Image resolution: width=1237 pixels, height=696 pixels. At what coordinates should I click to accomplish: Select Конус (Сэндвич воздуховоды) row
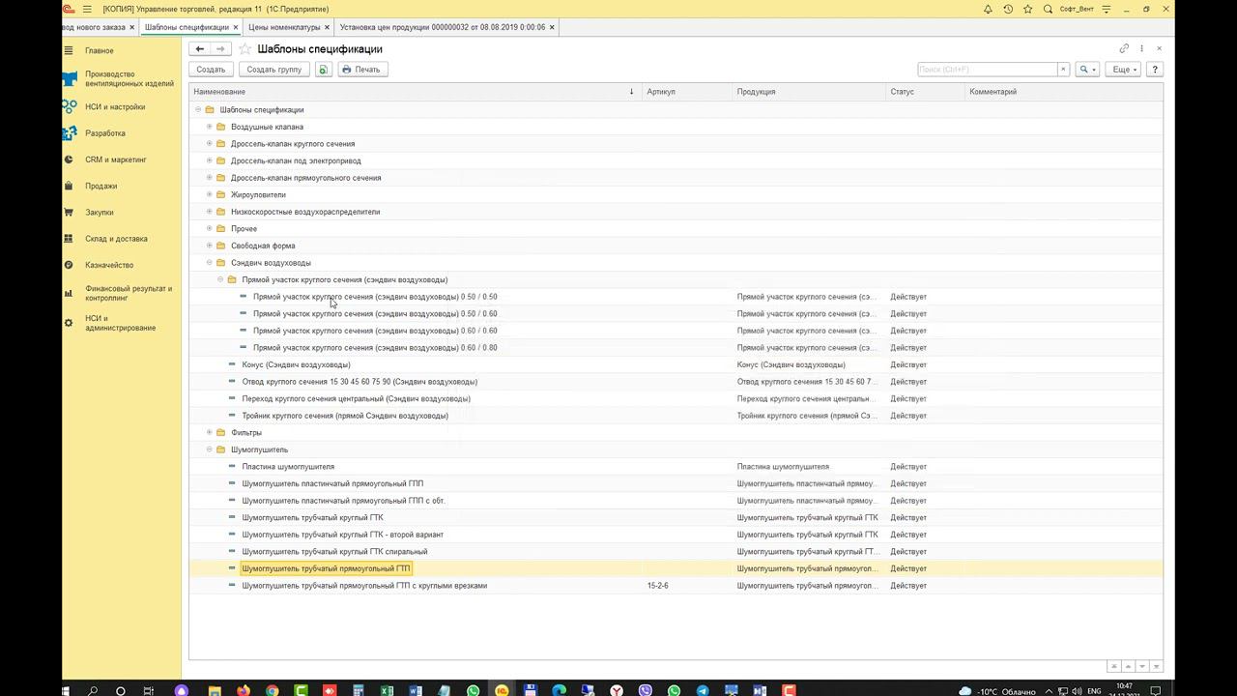coord(676,364)
